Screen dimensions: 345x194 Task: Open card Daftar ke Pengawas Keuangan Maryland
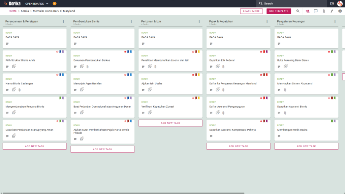point(238,84)
